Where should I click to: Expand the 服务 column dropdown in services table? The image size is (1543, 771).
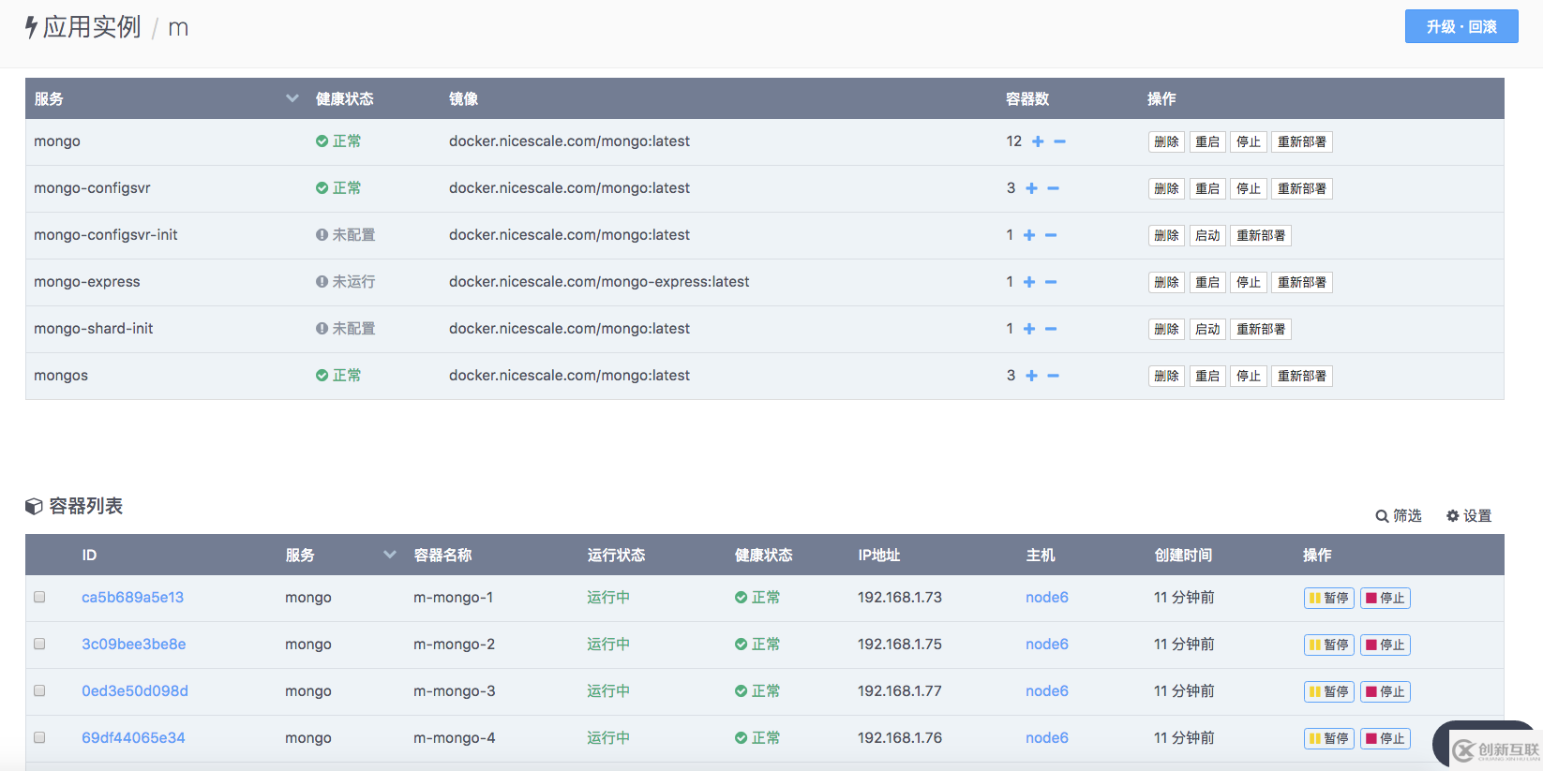tap(292, 98)
